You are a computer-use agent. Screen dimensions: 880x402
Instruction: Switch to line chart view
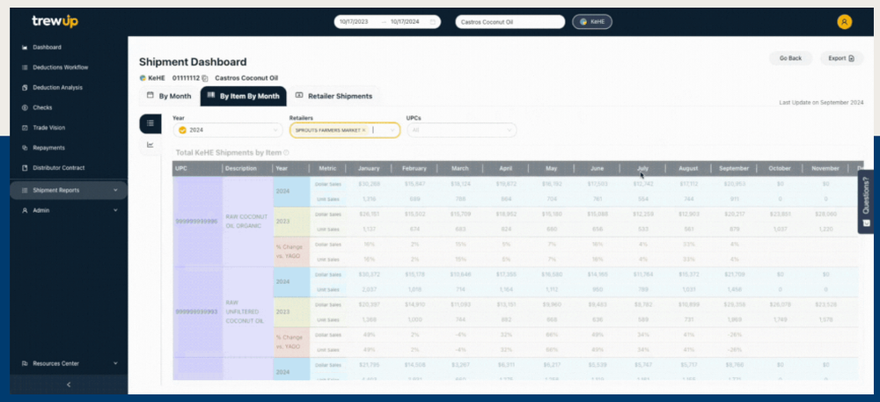click(150, 144)
